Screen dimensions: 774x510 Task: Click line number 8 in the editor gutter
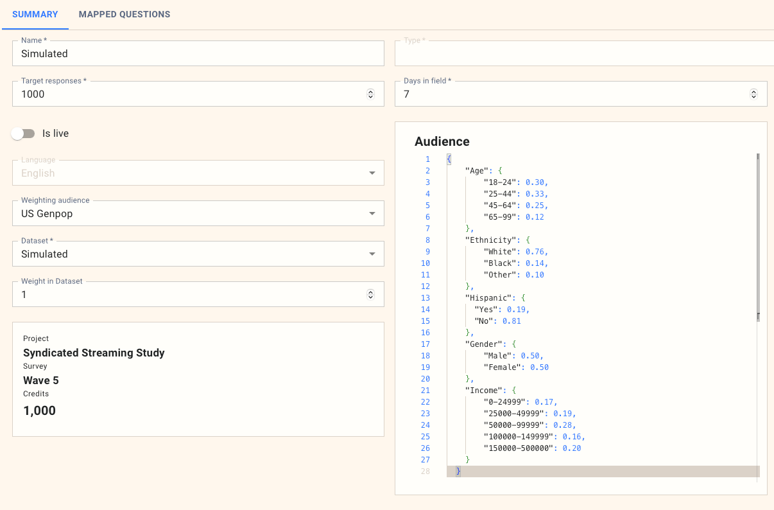point(427,240)
